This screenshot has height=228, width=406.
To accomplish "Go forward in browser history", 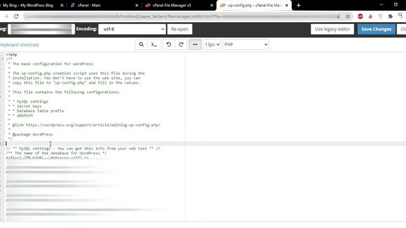I will [x=6, y=16].
